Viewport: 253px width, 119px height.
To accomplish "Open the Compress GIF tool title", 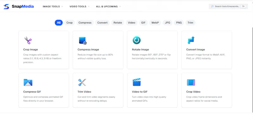I will point(32,92).
